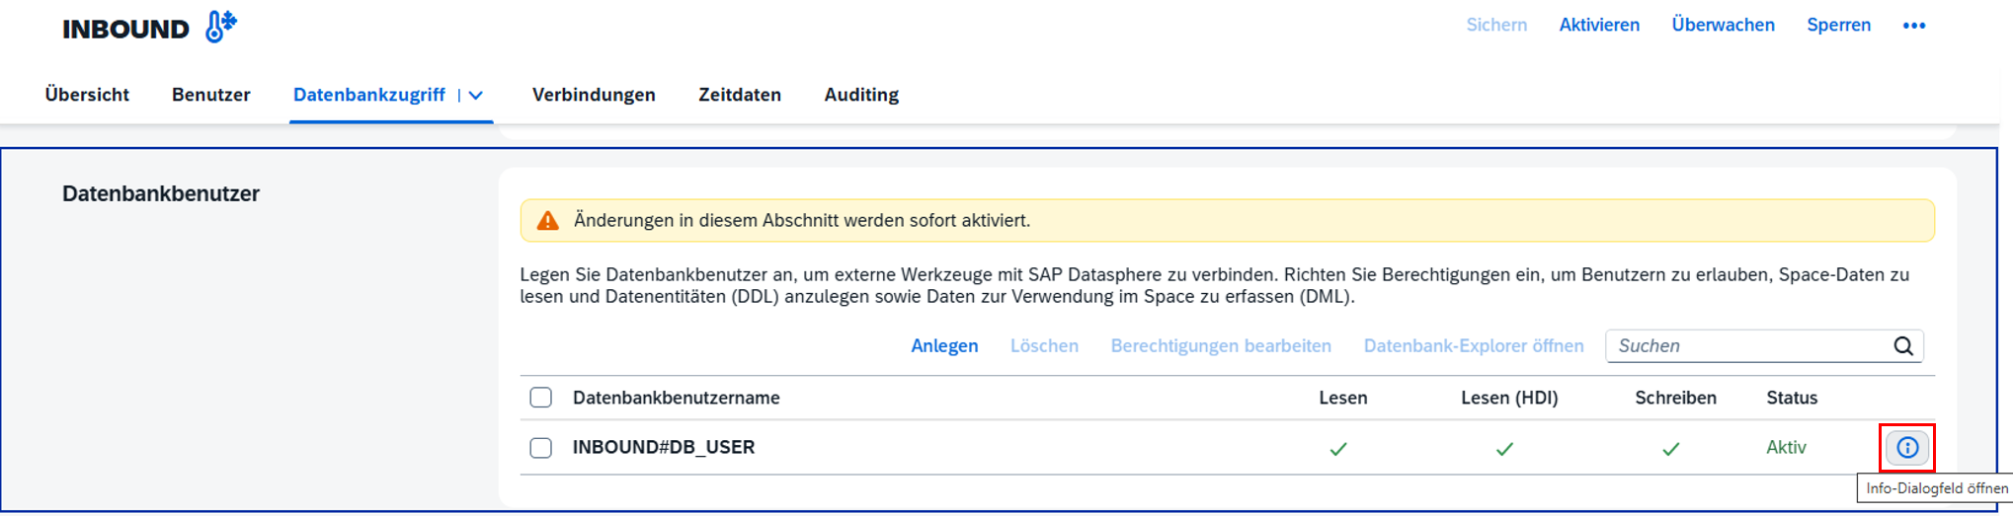This screenshot has width=2013, height=516.
Task: Click the Schreiben checkmark icon
Action: pos(1670,449)
